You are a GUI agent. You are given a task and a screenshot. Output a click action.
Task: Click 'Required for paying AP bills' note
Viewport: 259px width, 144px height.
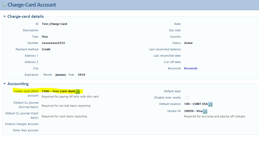click(x=70, y=97)
